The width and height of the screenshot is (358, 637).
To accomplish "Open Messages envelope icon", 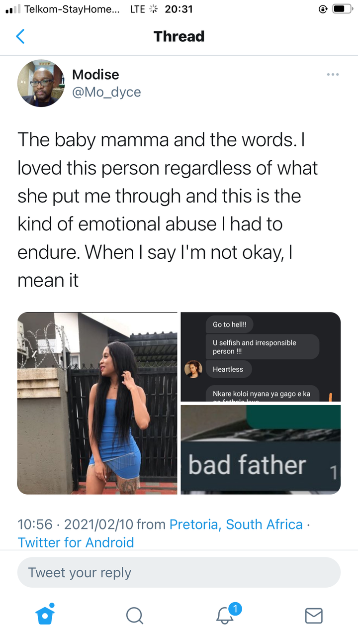I will click(313, 616).
